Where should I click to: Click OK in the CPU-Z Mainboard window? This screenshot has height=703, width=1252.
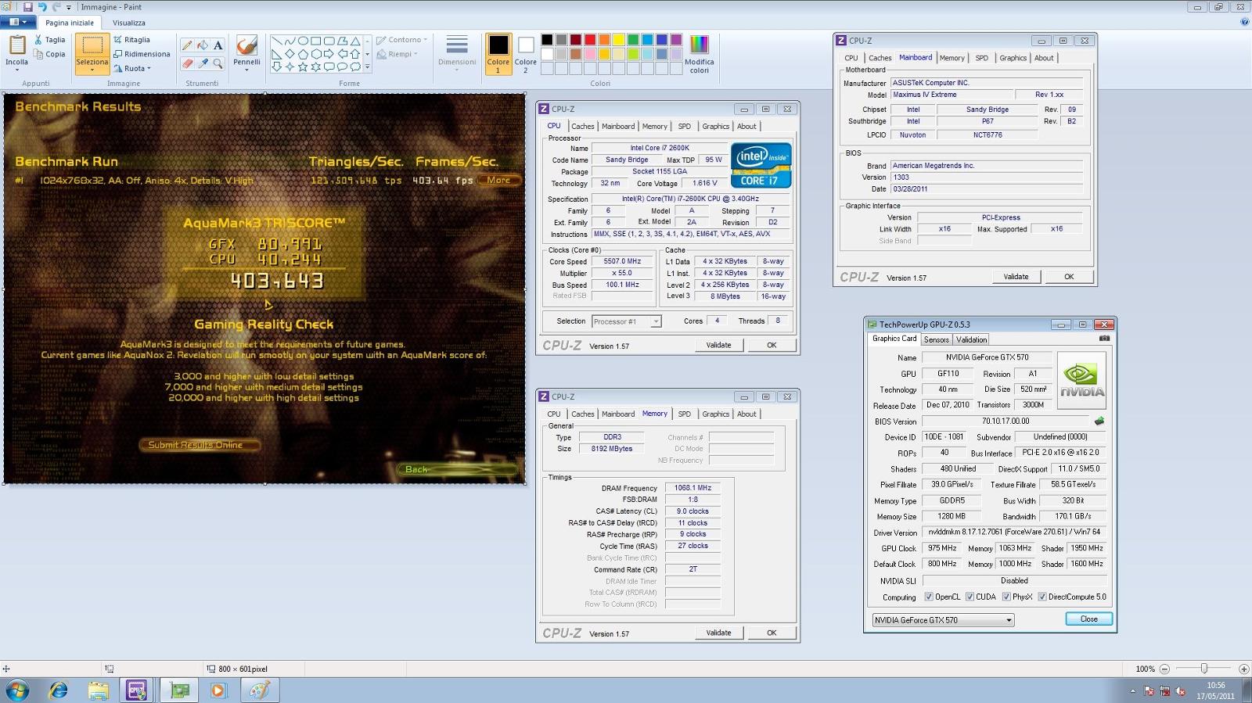point(1069,276)
